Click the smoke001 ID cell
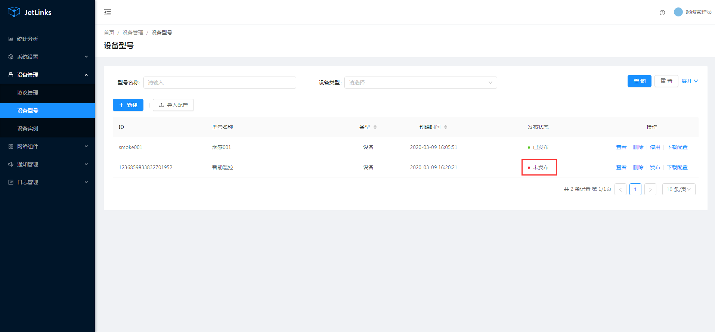This screenshot has width=715, height=332. click(x=130, y=147)
